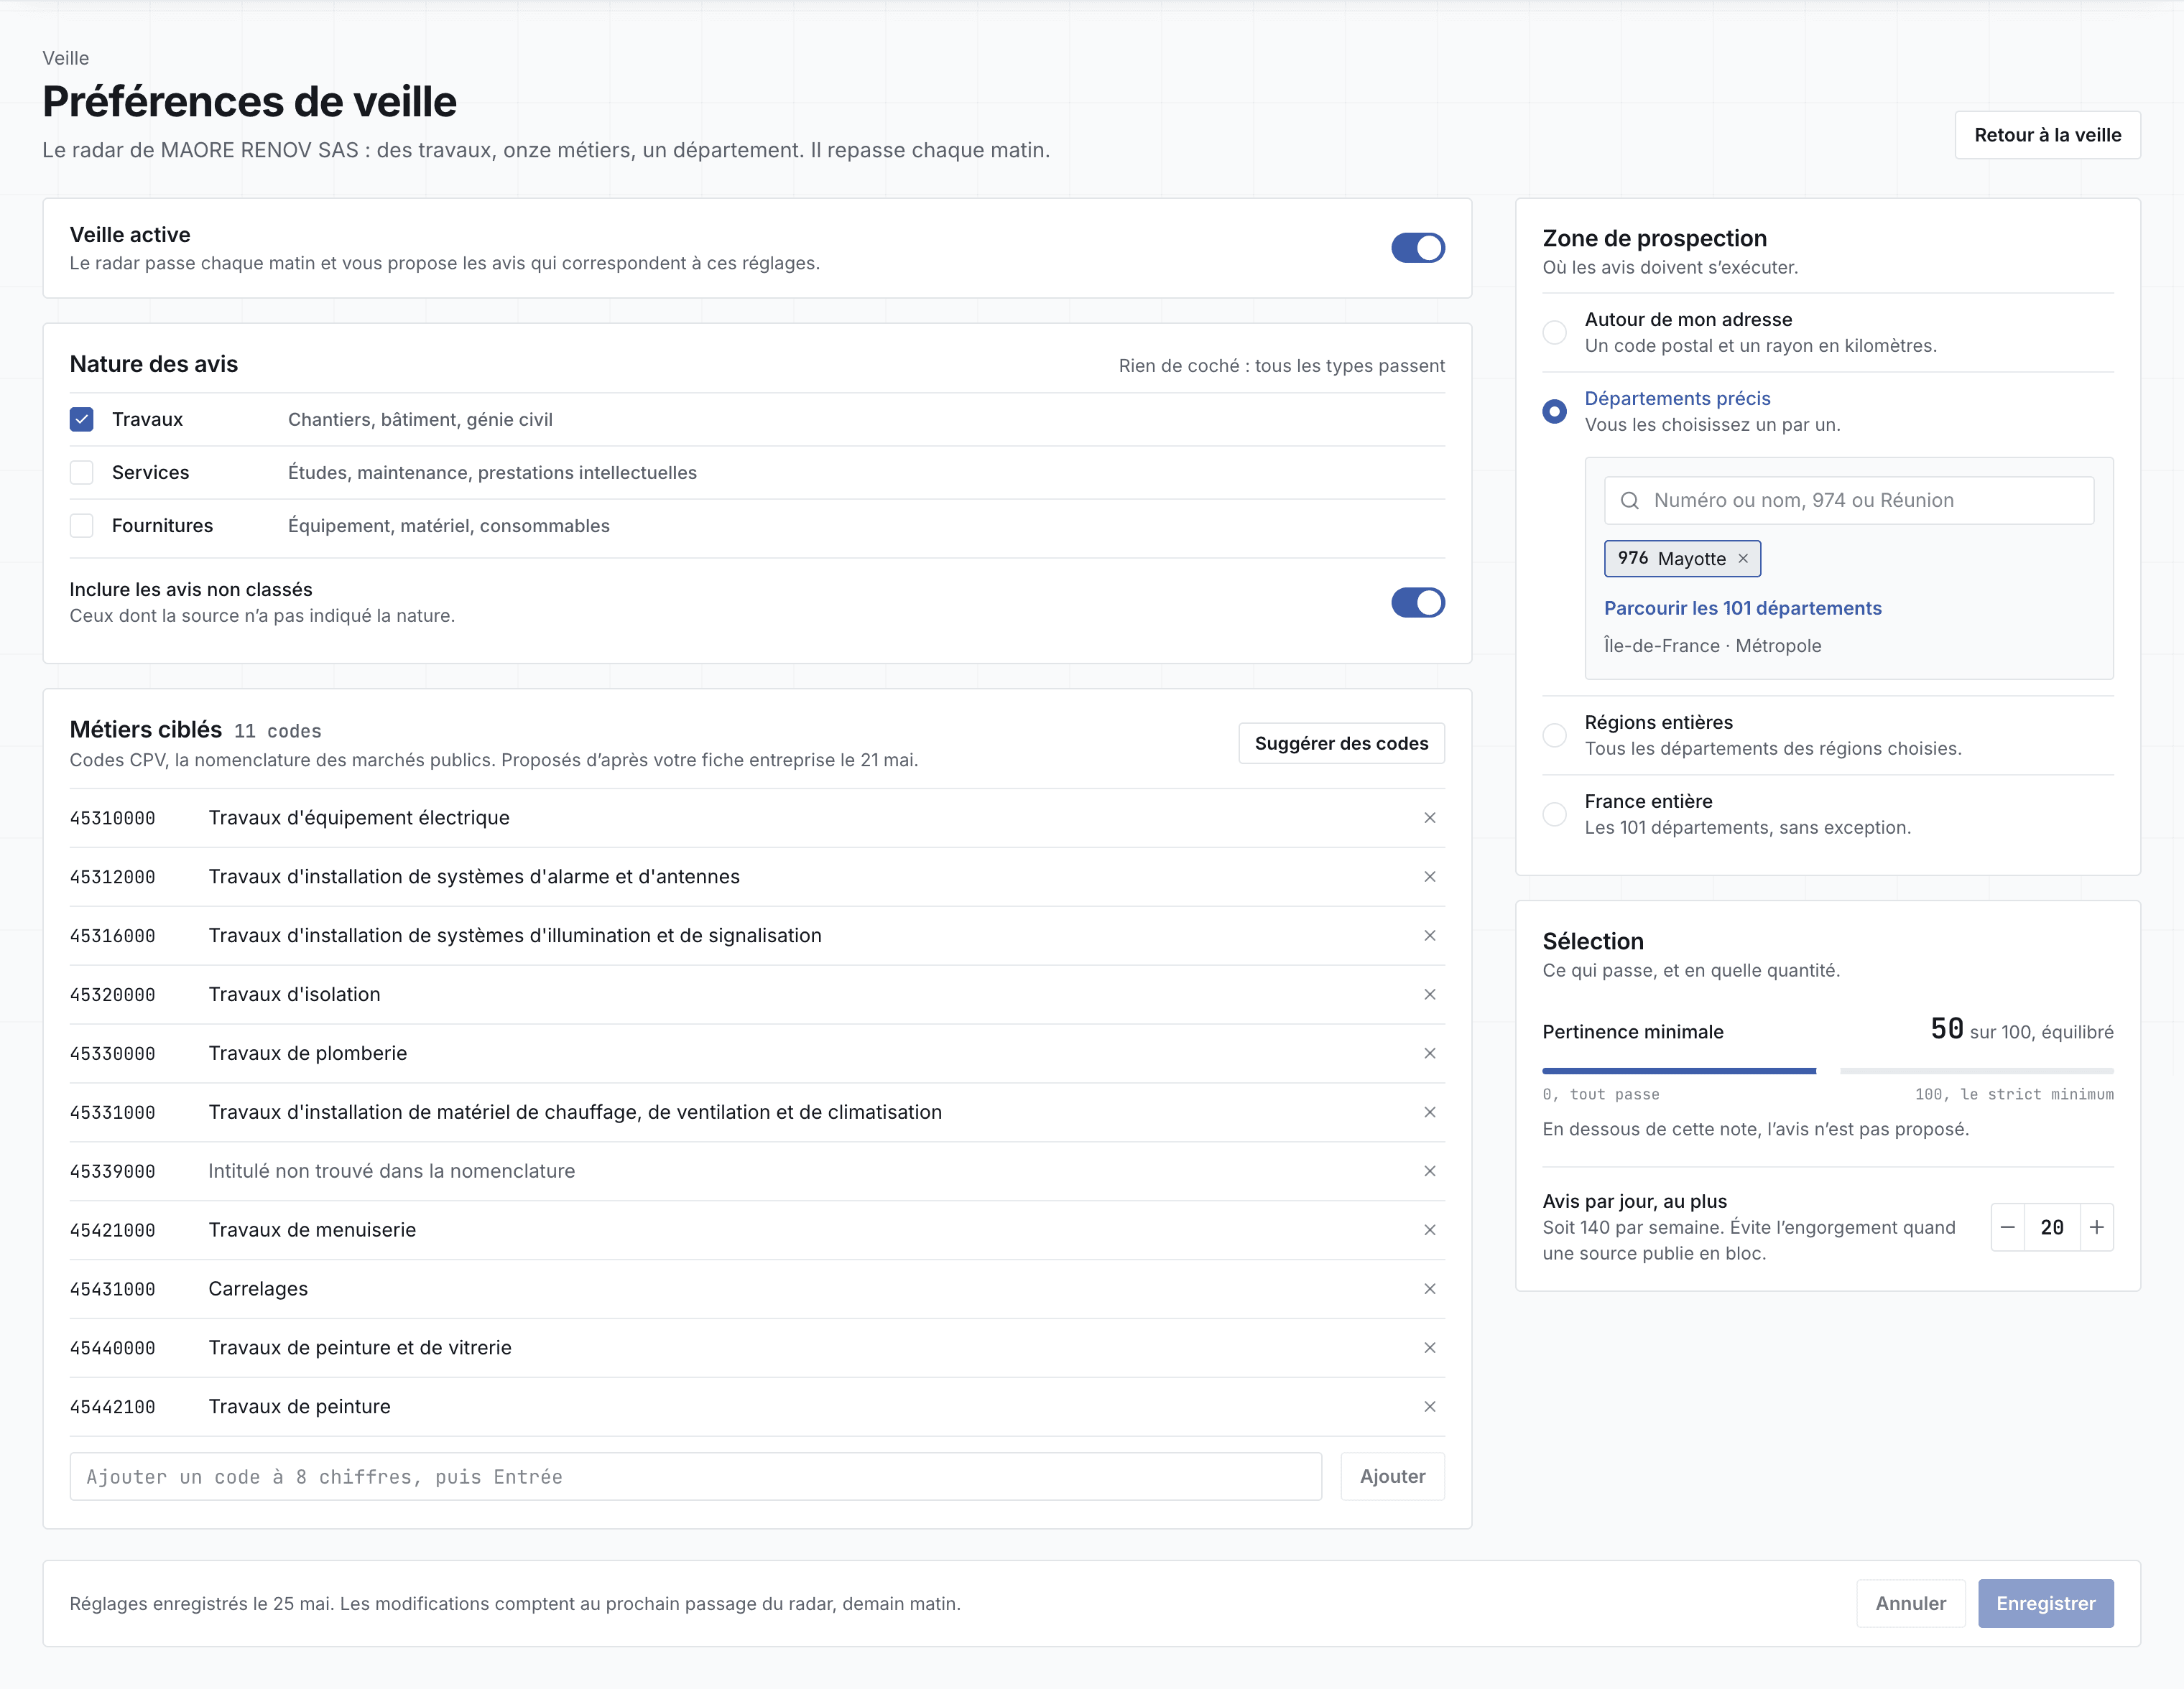Remove code 45316000 illumination and signalisation row
The width and height of the screenshot is (2184, 1689).
[x=1430, y=936]
